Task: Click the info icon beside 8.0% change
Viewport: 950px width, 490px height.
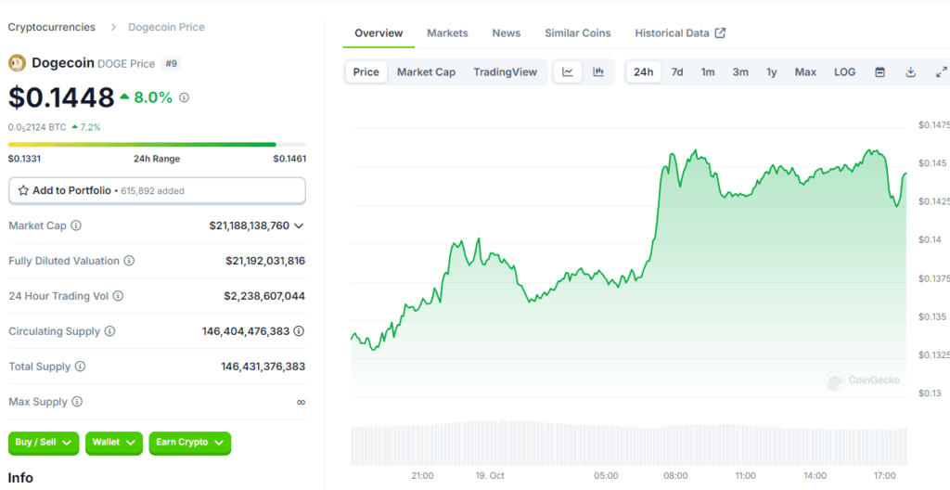Action: pos(185,97)
